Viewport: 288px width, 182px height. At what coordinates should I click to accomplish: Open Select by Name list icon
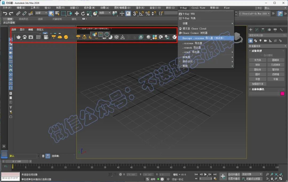click(x=57, y=13)
